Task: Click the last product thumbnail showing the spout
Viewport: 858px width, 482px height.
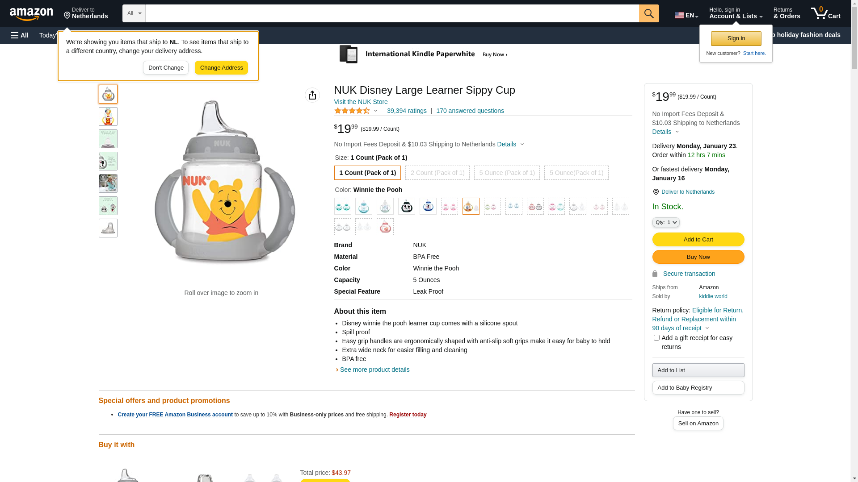Action: click(108, 228)
